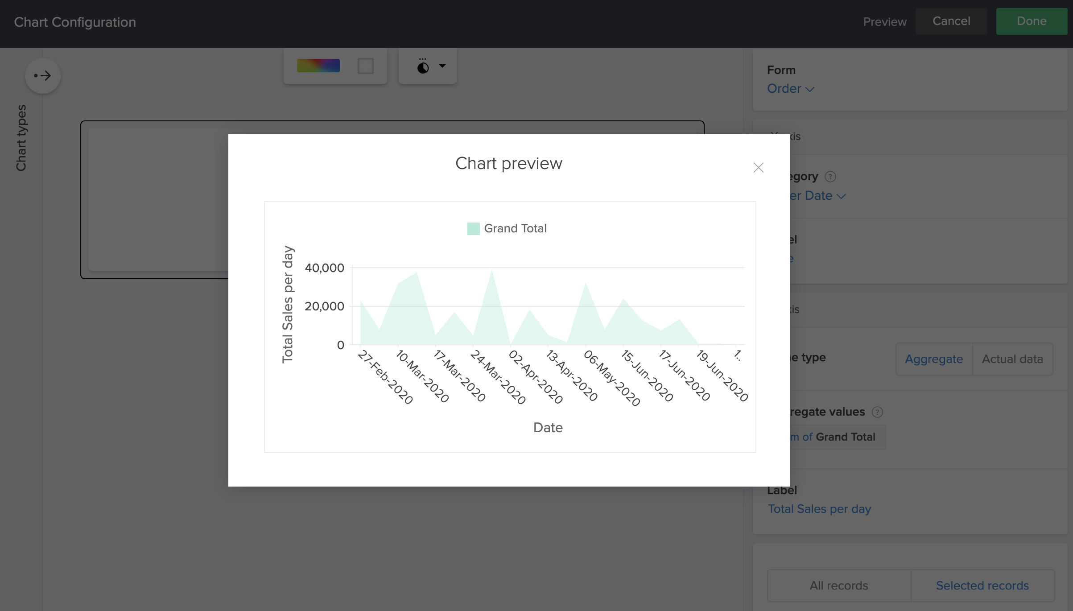The width and height of the screenshot is (1073, 611).
Task: Click the Preview option in the header
Action: pyautogui.click(x=884, y=21)
